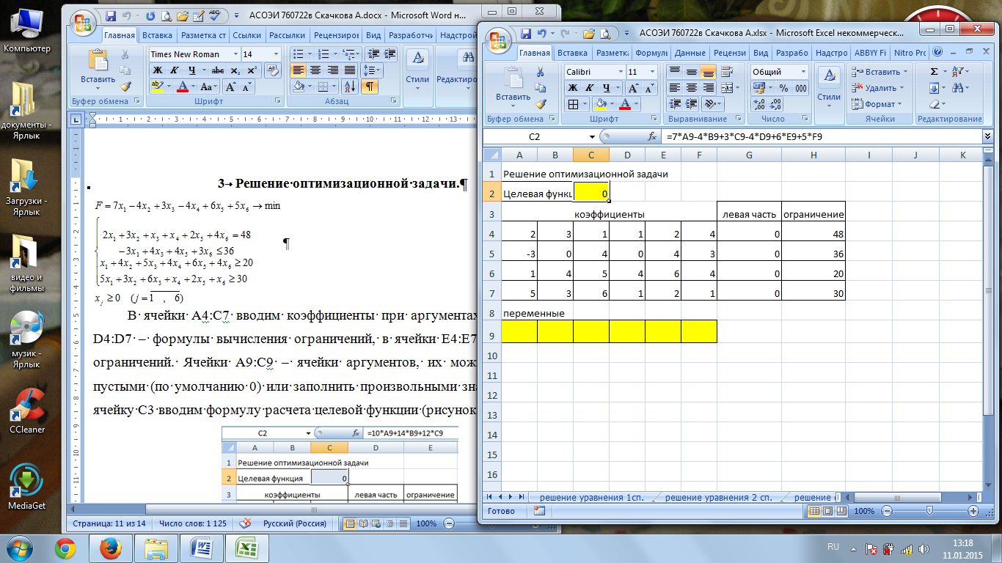The image size is (1002, 563).
Task: Open Calibri font dropdown in Excel
Action: tap(621, 72)
